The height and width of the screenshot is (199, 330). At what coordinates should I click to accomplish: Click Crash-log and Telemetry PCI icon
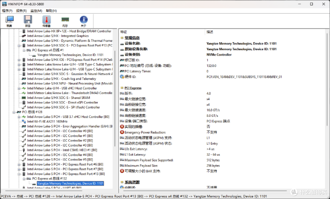click(x=24, y=79)
